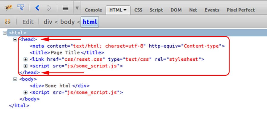Switch to the Console tab
Image resolution: width=267 pixels, height=113 pixels.
tap(93, 10)
